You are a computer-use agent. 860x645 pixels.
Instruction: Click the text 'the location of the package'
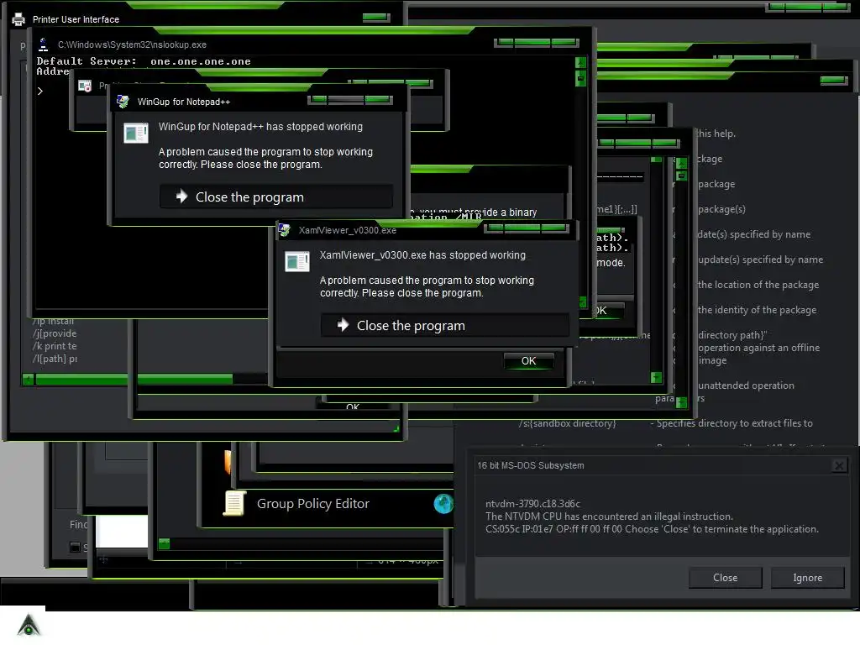pos(758,285)
